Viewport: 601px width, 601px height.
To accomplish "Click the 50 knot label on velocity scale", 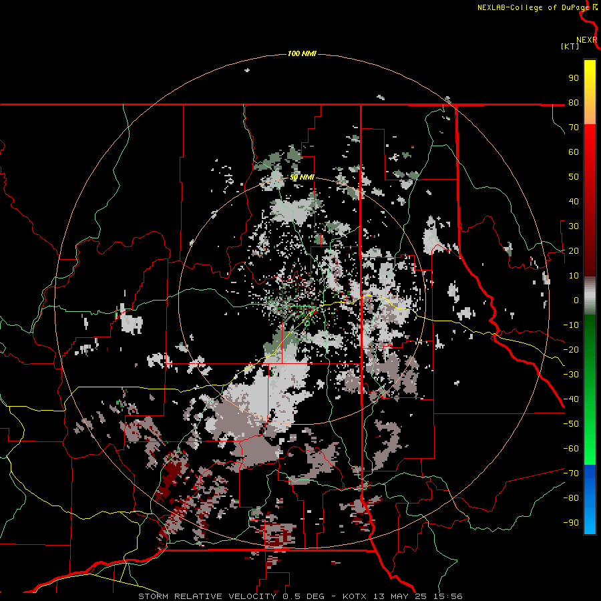I will [x=574, y=177].
